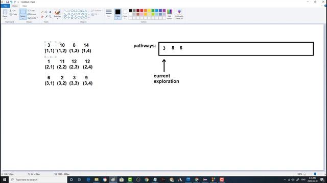Click the 'pathways:' label on the canvas
The height and width of the screenshot is (183, 327).
click(145, 46)
